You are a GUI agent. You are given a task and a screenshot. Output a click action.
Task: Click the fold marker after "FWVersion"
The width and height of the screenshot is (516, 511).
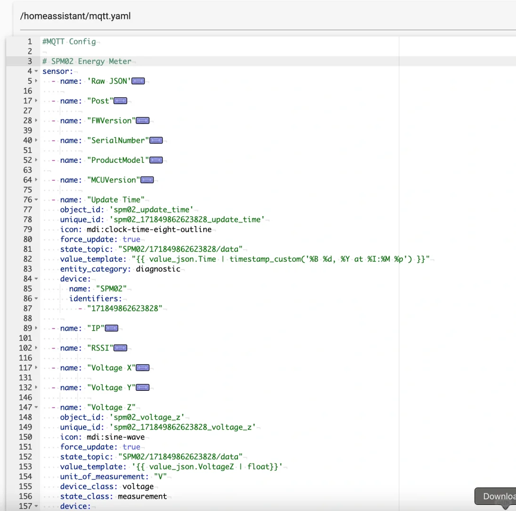(x=143, y=121)
